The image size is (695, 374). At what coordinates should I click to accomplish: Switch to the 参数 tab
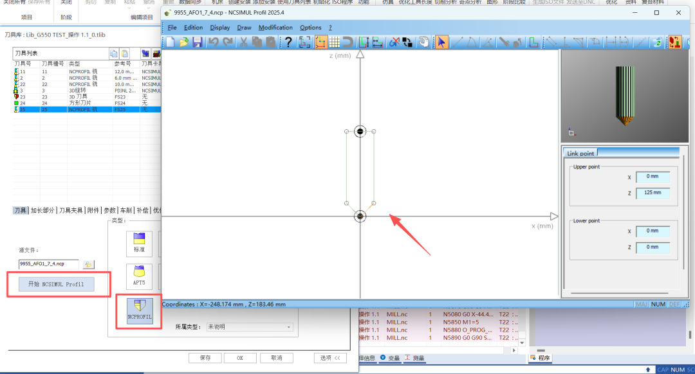[110, 210]
